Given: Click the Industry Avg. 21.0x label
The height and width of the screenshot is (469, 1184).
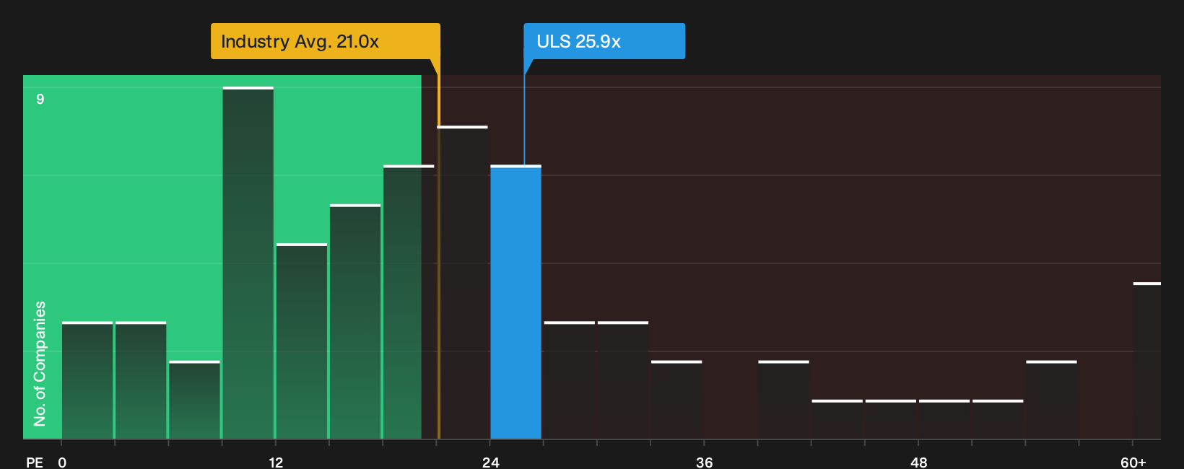Looking at the screenshot, I should (325, 41).
